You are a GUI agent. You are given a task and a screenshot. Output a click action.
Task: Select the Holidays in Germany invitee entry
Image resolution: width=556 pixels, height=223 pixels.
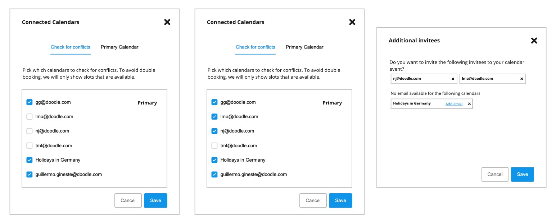412,103
